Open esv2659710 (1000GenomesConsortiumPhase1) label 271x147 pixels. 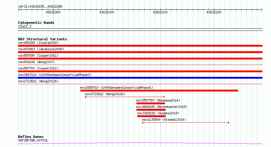(x=117, y=88)
